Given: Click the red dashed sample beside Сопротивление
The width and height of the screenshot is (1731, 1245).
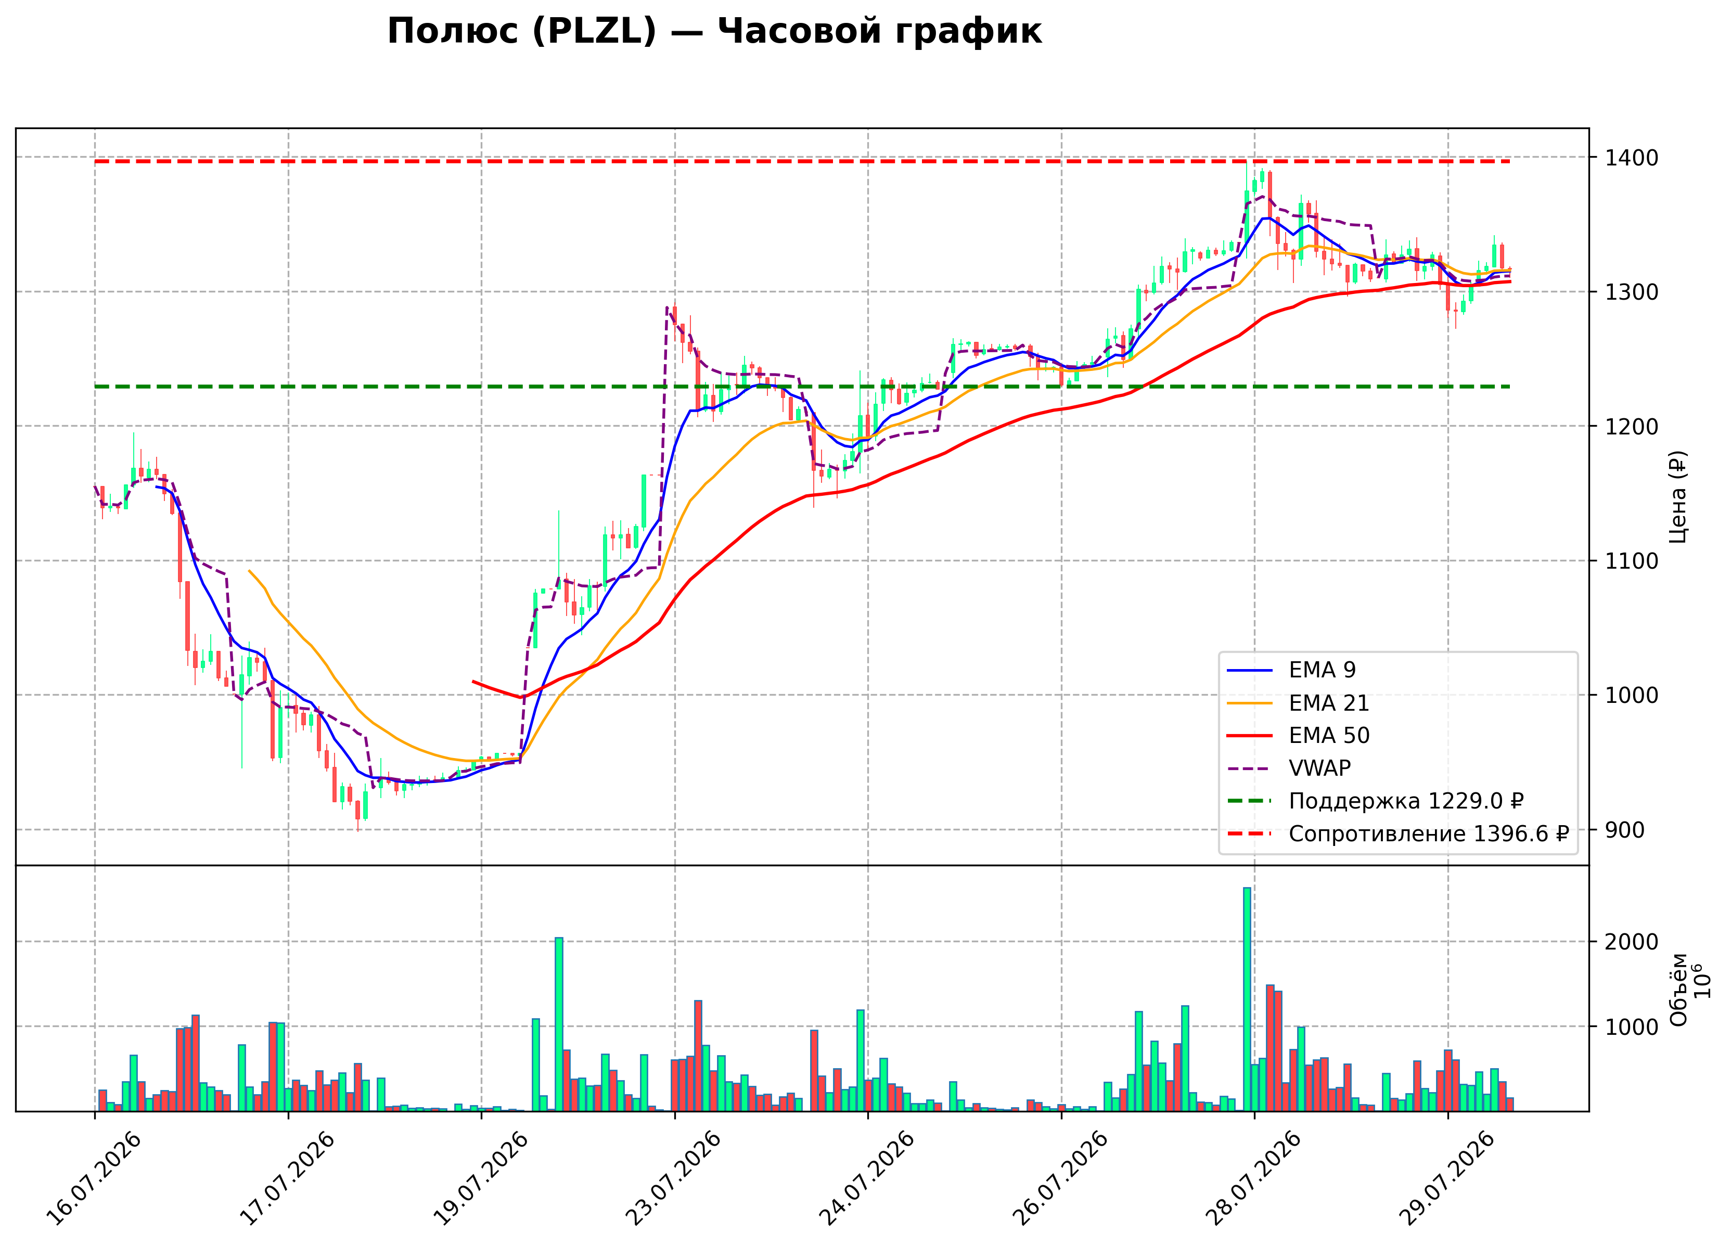Looking at the screenshot, I should [1249, 835].
